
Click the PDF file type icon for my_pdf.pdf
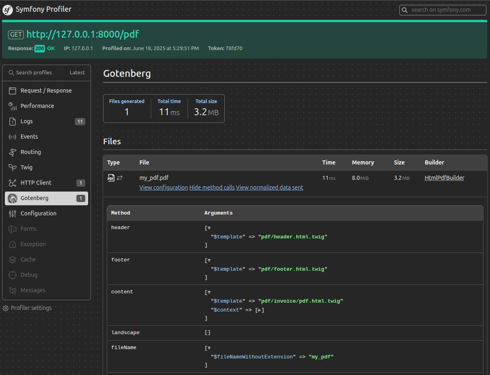click(x=110, y=177)
